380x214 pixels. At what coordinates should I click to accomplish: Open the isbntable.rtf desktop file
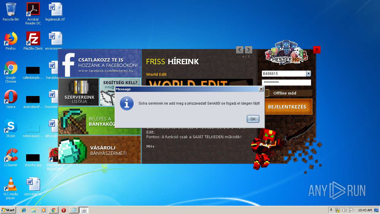[33, 187]
